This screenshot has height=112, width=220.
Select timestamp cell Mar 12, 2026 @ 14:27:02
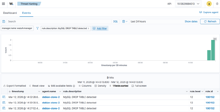click(x=24, y=108)
